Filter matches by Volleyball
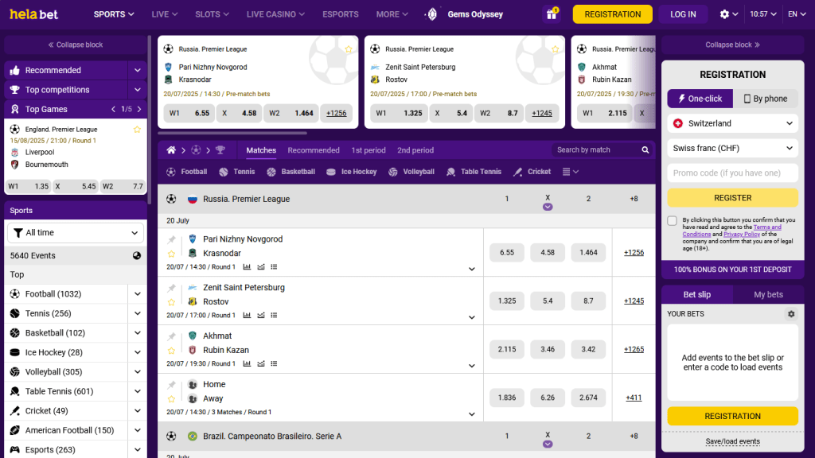The height and width of the screenshot is (458, 815). 411,172
